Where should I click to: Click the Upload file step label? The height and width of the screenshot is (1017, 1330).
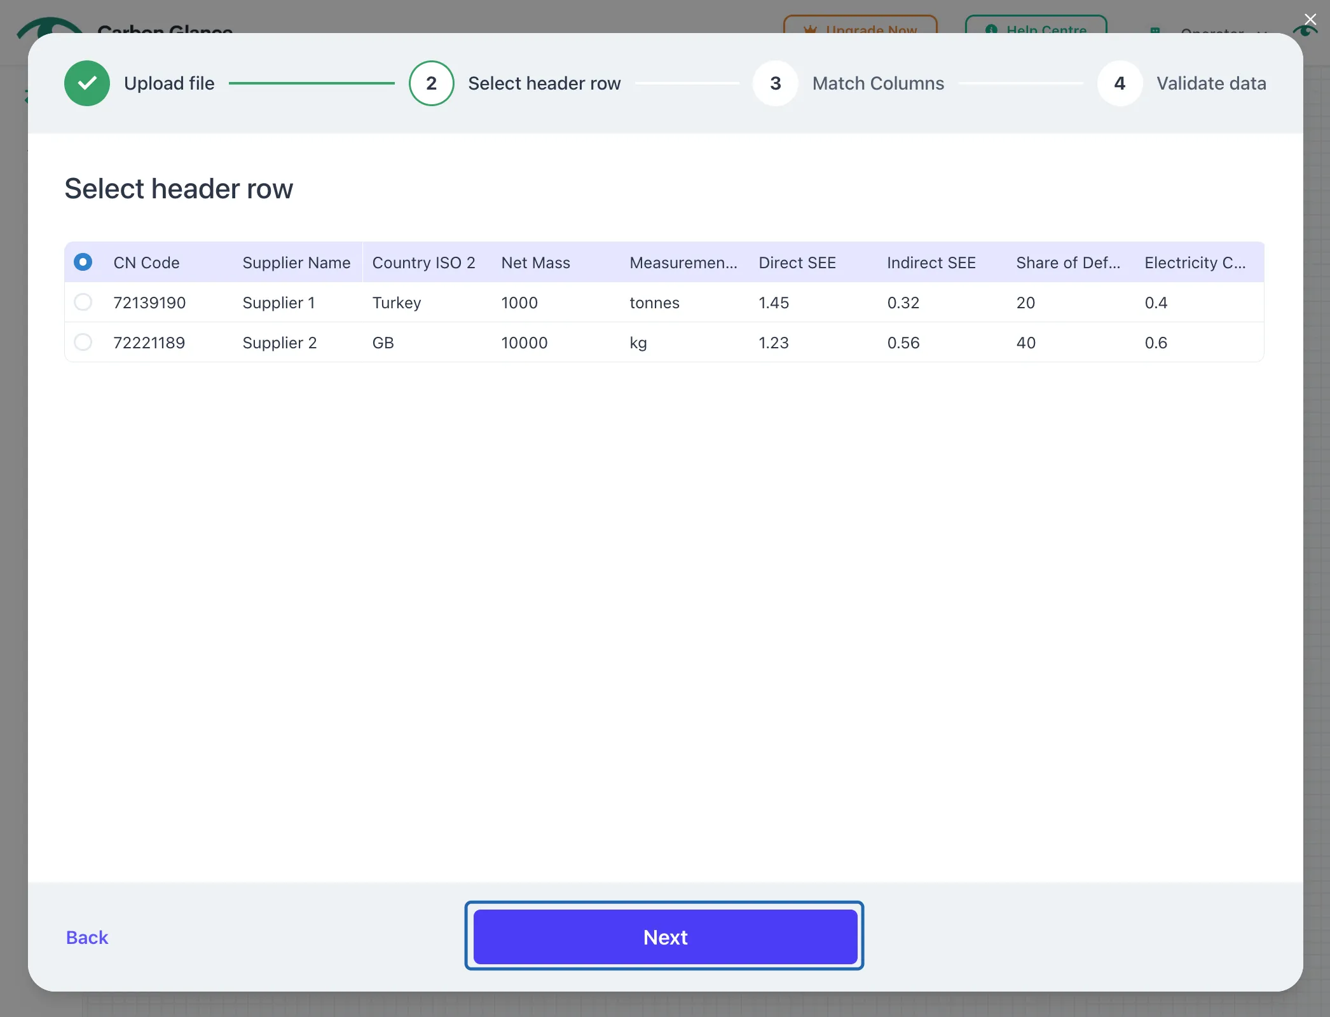pyautogui.click(x=169, y=83)
